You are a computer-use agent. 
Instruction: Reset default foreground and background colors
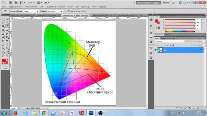[3, 64]
